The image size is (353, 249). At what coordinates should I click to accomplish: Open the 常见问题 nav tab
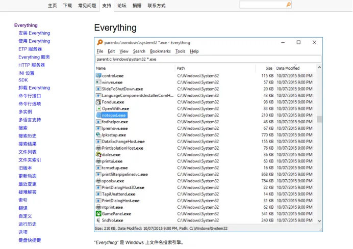87,6
